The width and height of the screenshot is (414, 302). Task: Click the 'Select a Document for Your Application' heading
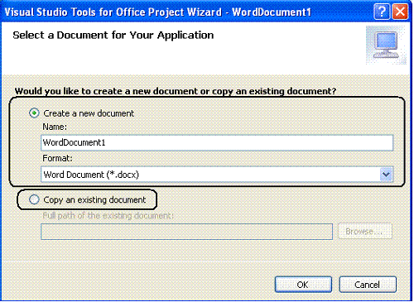pyautogui.click(x=113, y=36)
